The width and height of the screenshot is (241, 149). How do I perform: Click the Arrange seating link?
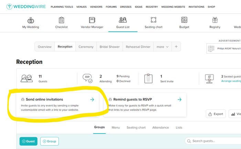click(231, 81)
